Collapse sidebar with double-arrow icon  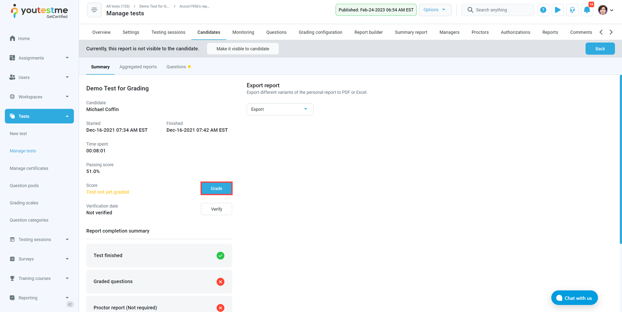[70, 304]
